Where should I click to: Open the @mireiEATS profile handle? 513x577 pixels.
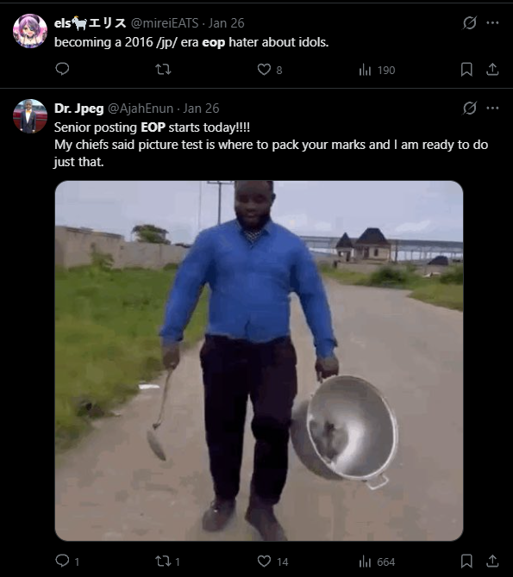tap(165, 23)
